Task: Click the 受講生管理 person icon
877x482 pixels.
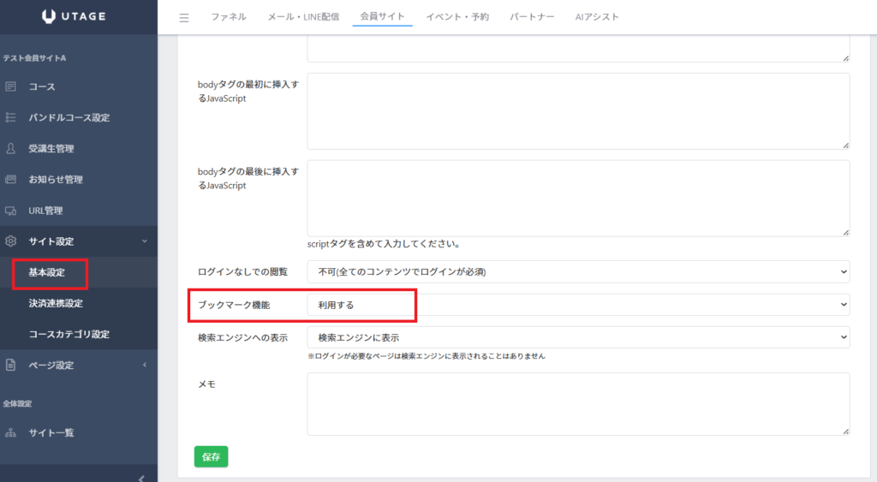Action: coord(11,148)
